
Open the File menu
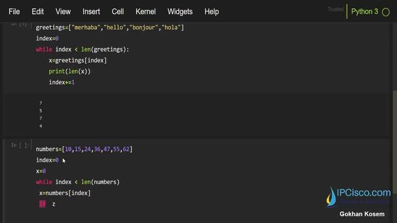(14, 12)
